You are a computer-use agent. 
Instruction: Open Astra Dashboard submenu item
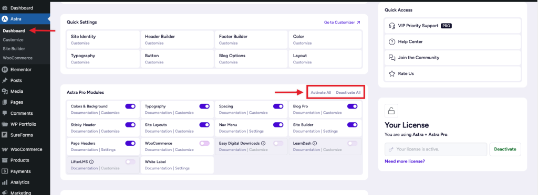(14, 31)
